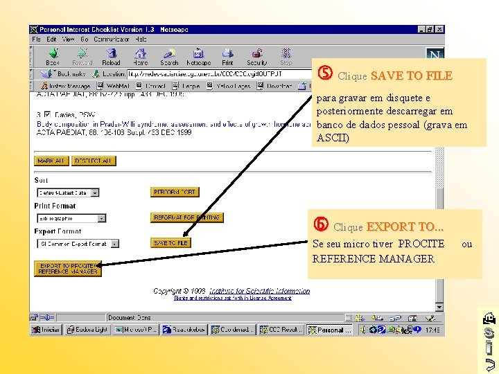The image size is (499, 374).
Task: Click the Stop loading icon
Action: [x=286, y=56]
